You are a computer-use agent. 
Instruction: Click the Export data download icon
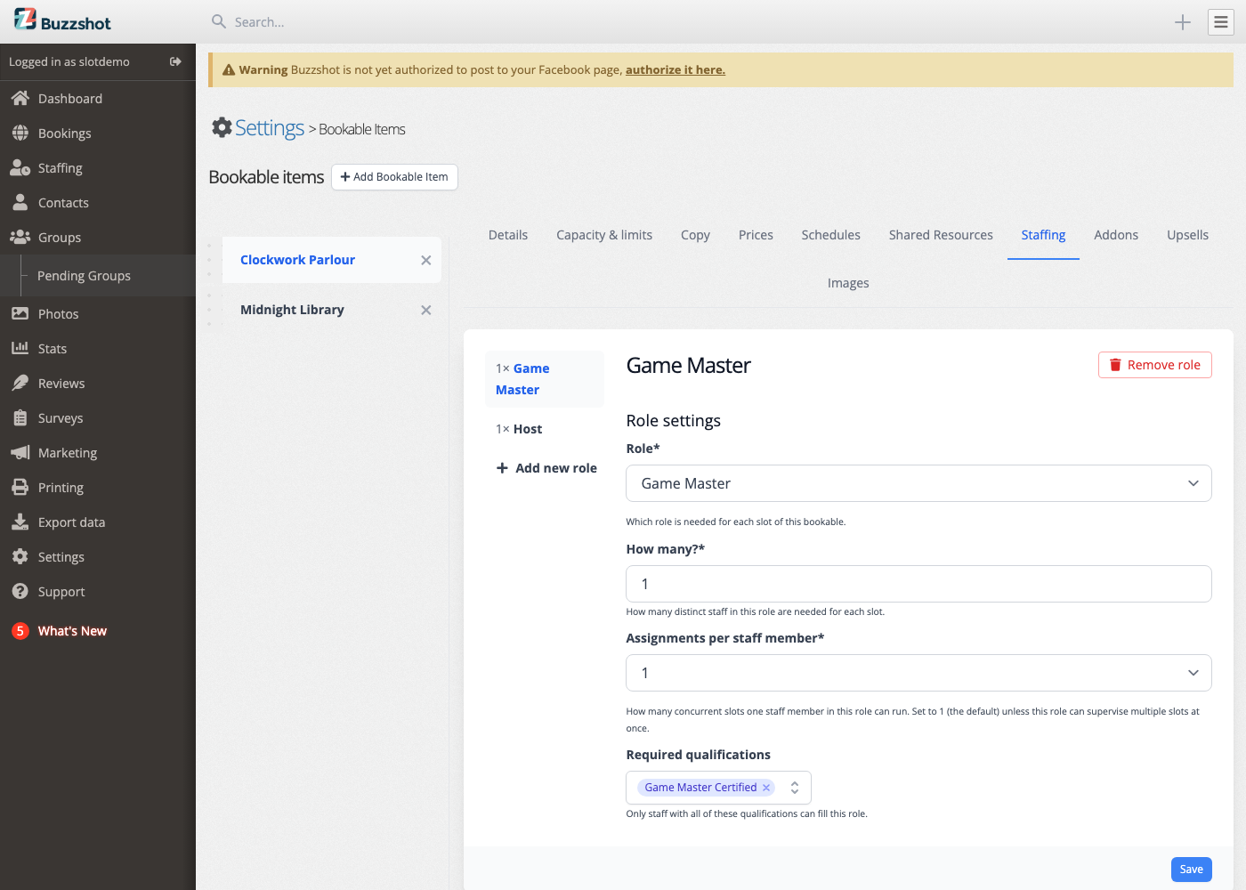point(20,522)
